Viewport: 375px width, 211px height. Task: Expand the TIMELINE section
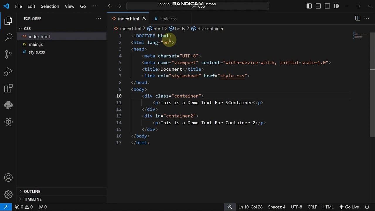pyautogui.click(x=33, y=199)
